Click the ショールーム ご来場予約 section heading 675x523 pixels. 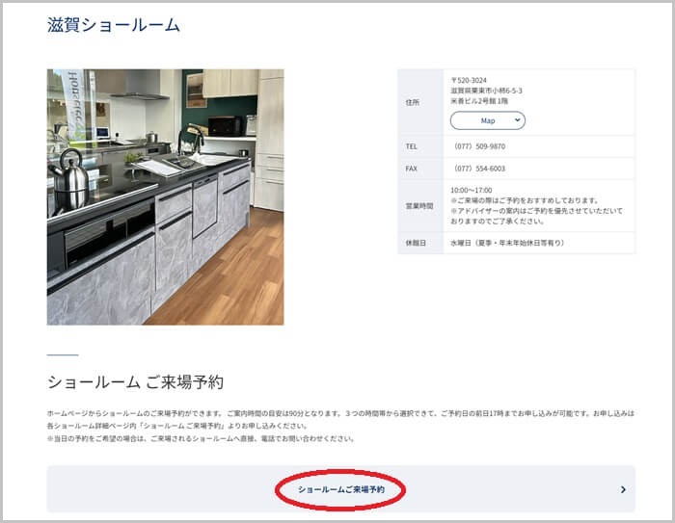135,382
